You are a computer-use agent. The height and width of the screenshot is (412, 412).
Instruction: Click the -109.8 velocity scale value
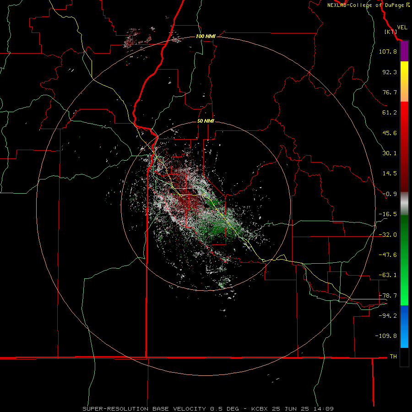[x=386, y=336]
